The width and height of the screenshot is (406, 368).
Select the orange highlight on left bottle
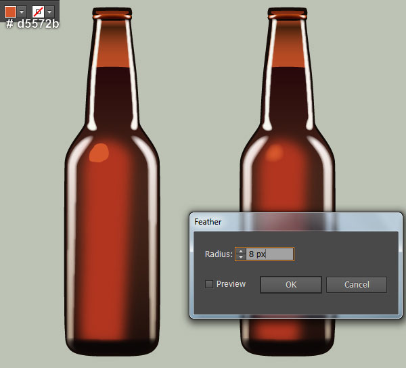99,153
